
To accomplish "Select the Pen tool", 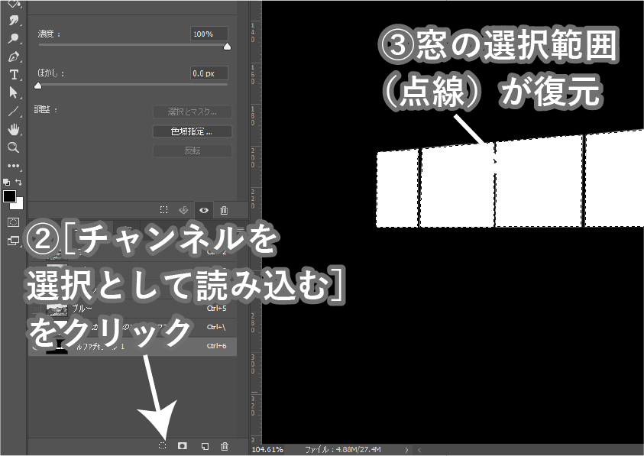I will pos(14,57).
